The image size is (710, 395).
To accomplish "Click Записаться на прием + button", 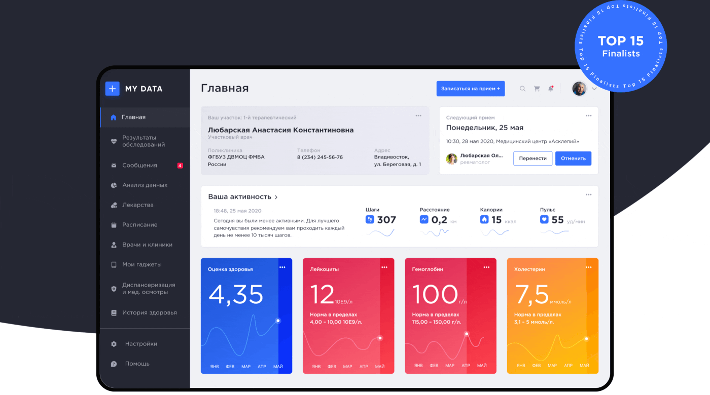I will click(x=471, y=89).
